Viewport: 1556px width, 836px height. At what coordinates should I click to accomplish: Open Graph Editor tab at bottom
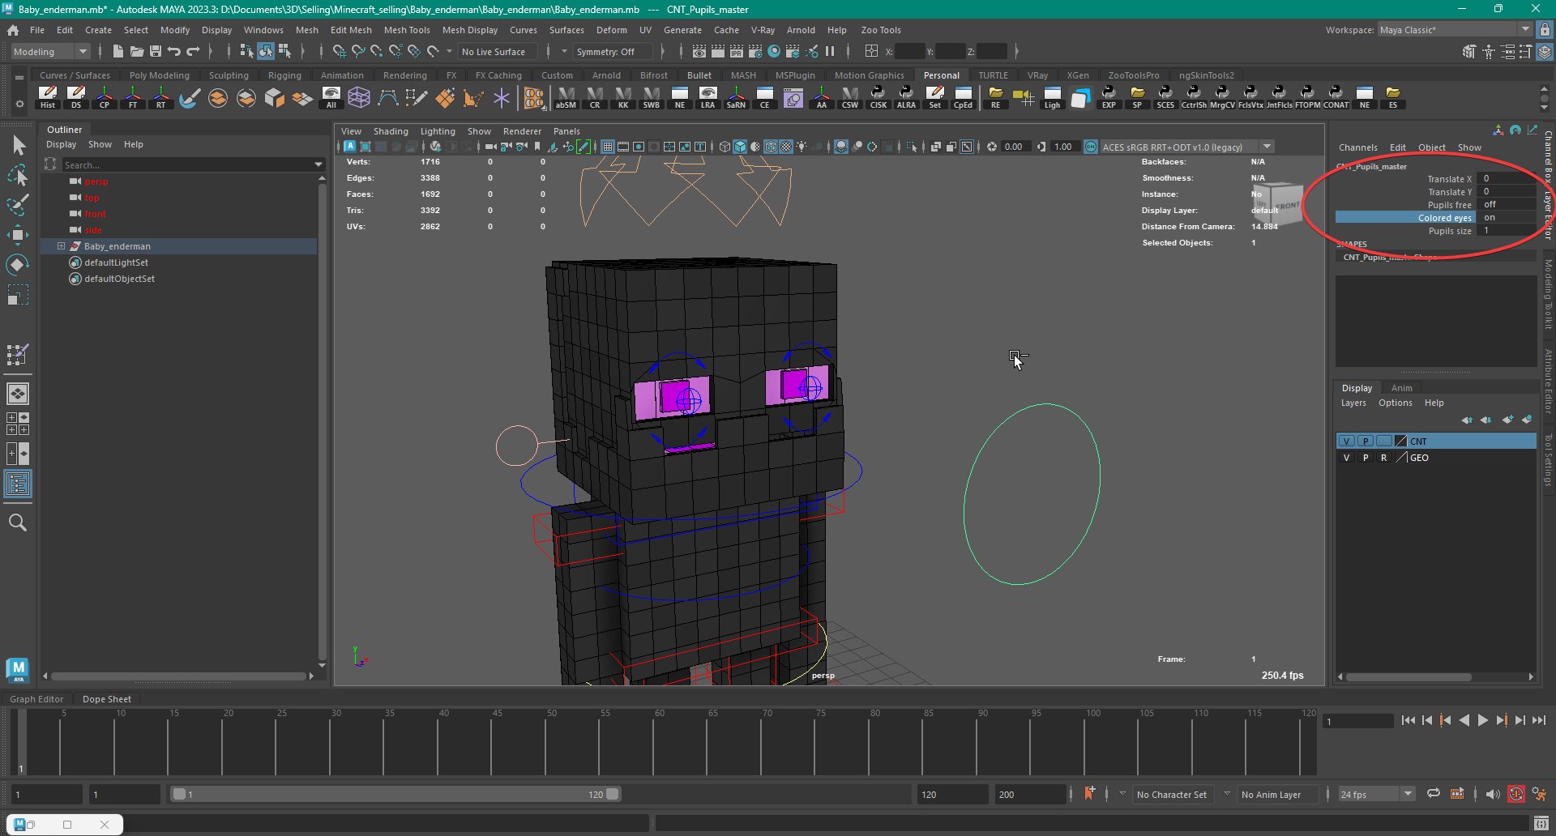[36, 699]
